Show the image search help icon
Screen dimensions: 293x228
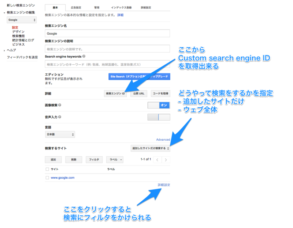pos(60,105)
